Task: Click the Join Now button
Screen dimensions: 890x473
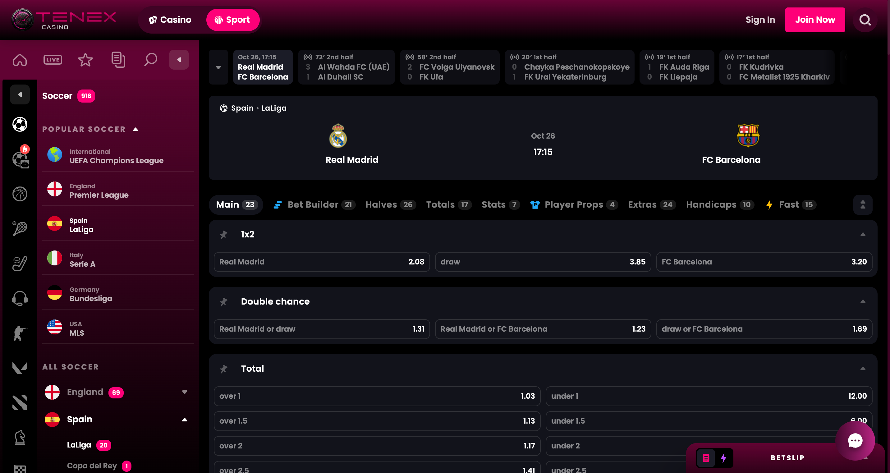Action: [815, 20]
